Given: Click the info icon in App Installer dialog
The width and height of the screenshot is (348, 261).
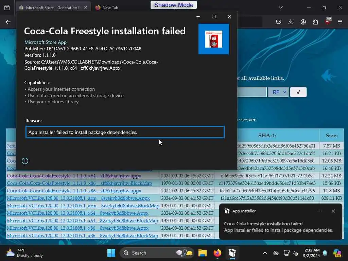Looking at the screenshot, I should click(25, 161).
